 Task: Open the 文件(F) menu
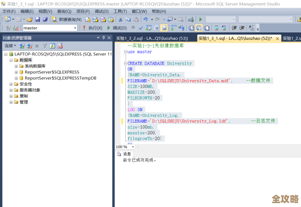click(x=9, y=11)
